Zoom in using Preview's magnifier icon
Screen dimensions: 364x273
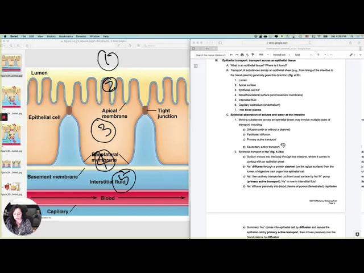[18, 45]
